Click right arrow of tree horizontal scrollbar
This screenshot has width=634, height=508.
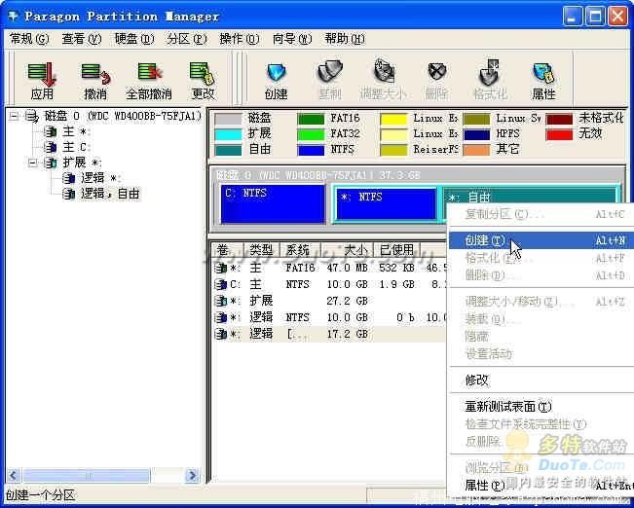click(192, 475)
